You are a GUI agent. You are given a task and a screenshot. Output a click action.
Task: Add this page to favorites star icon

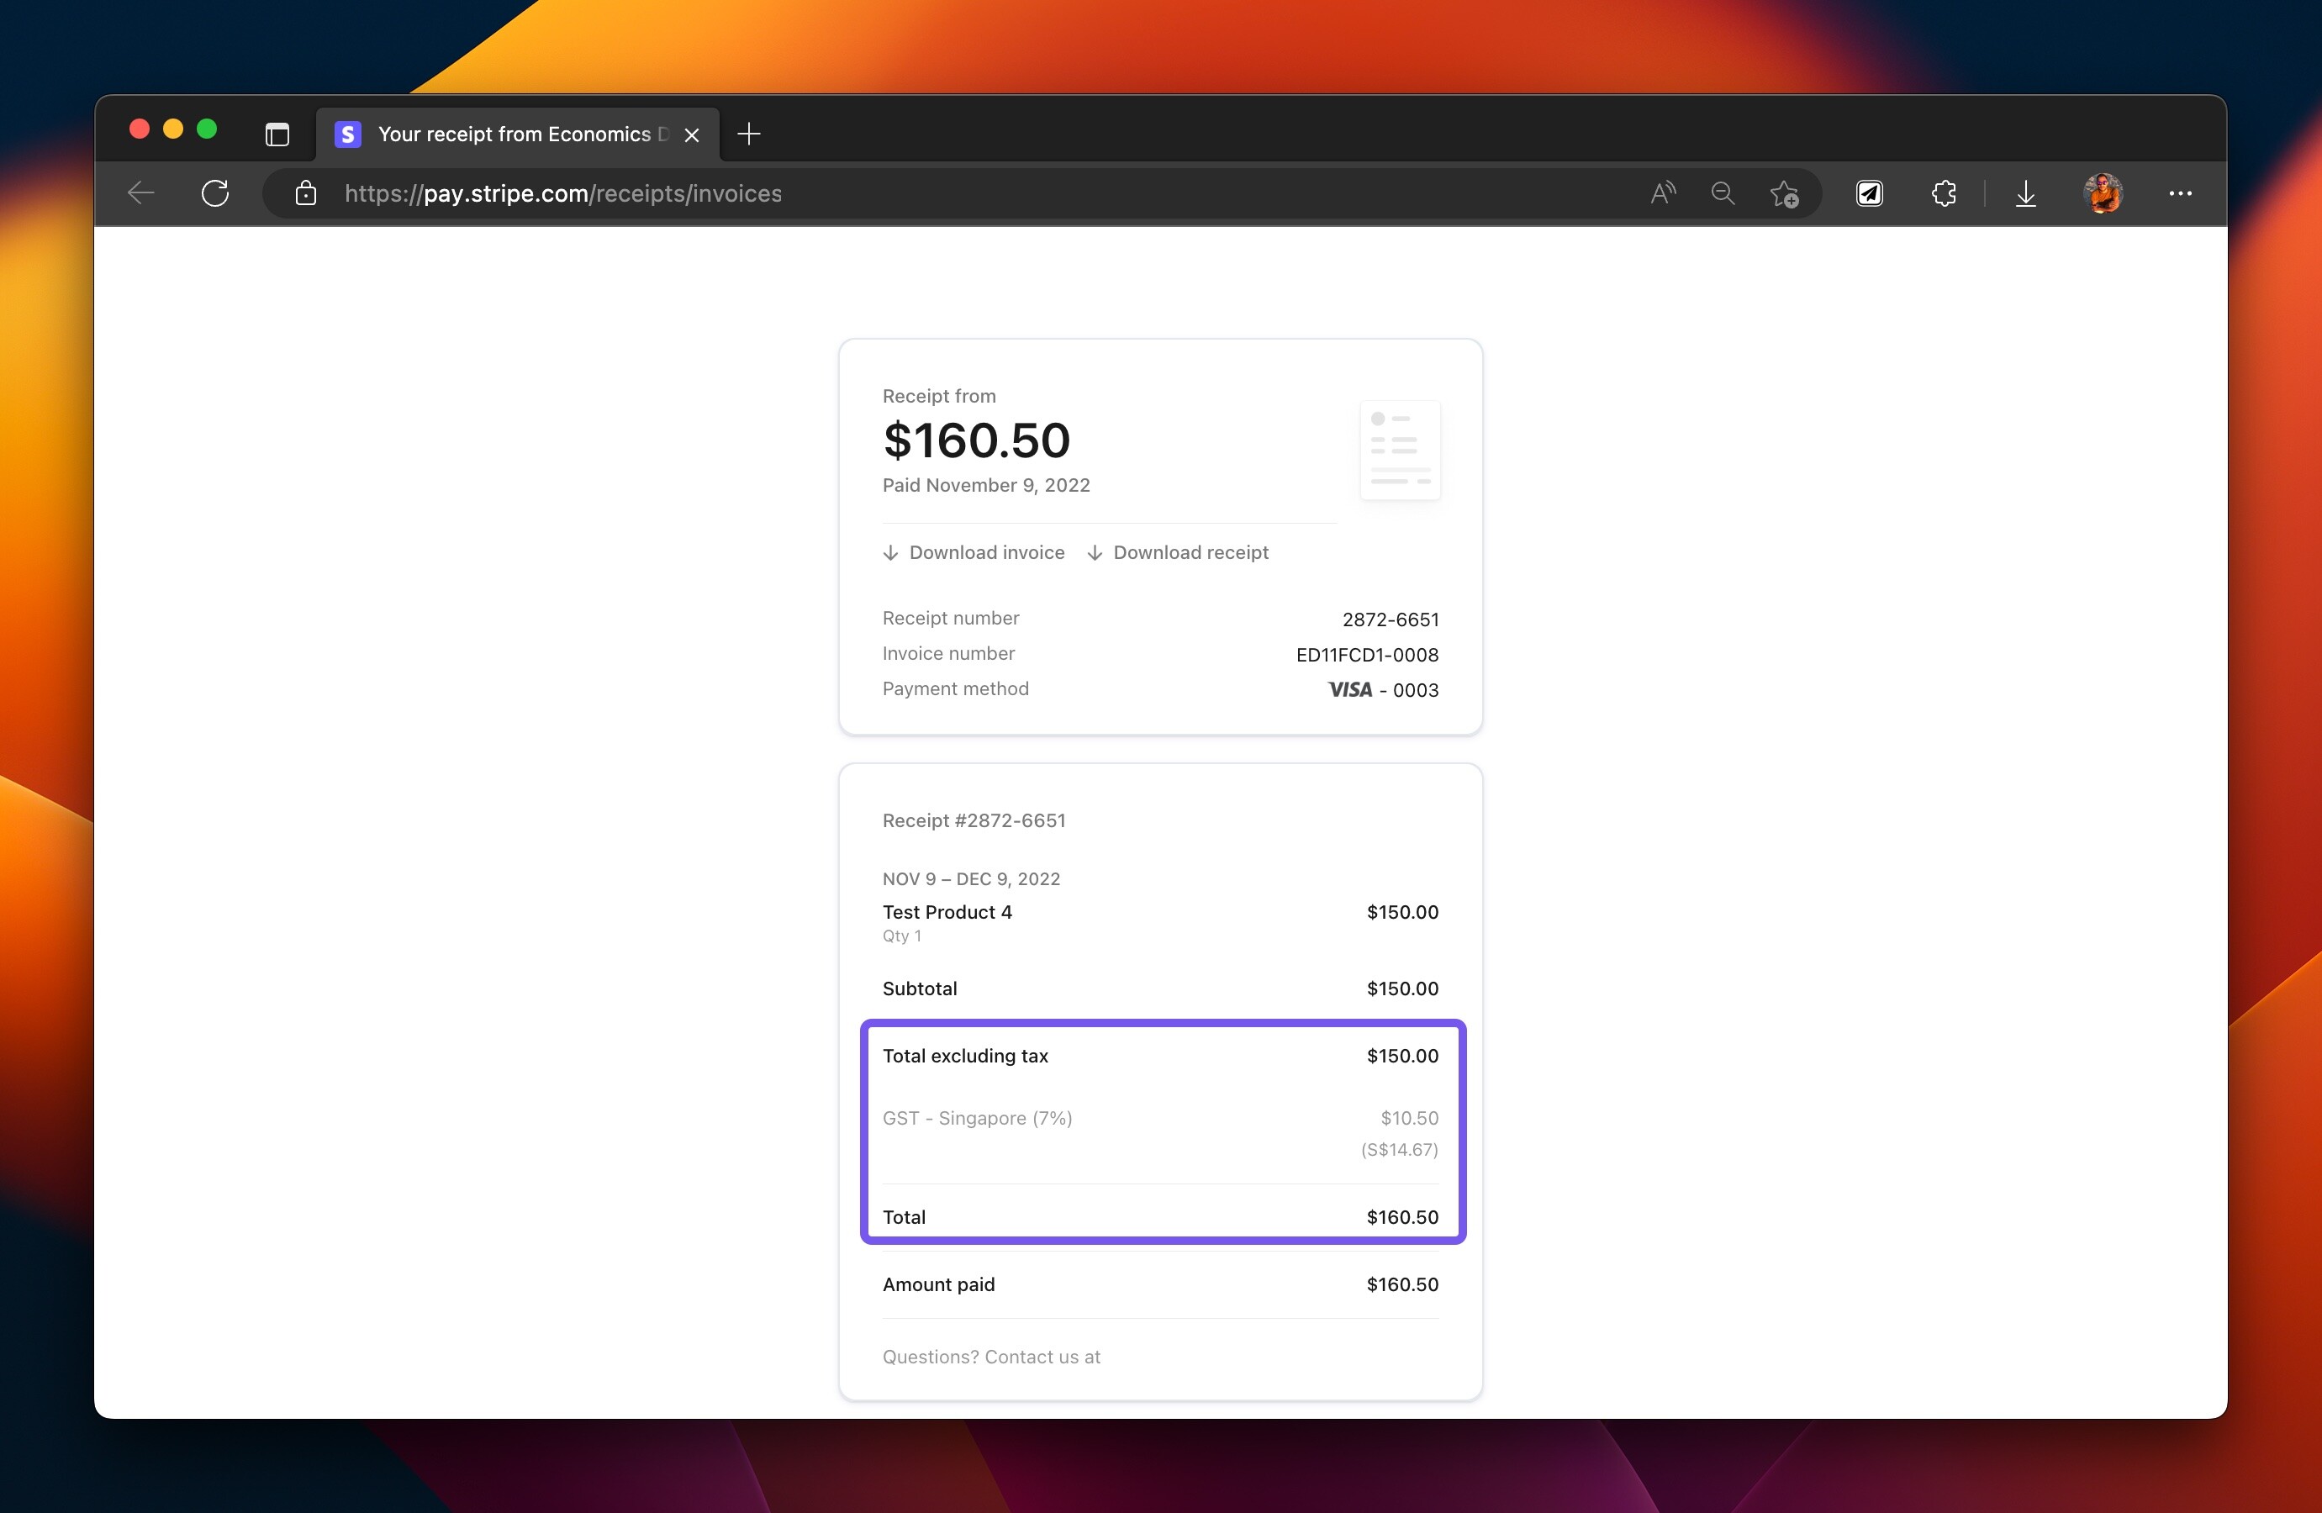[1785, 194]
